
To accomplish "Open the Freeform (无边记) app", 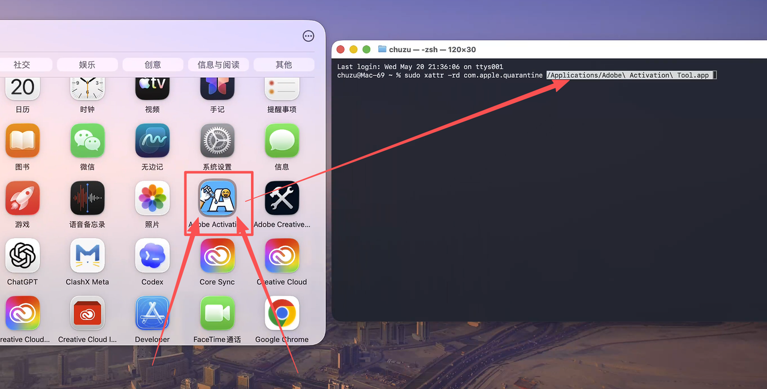I will point(152,141).
